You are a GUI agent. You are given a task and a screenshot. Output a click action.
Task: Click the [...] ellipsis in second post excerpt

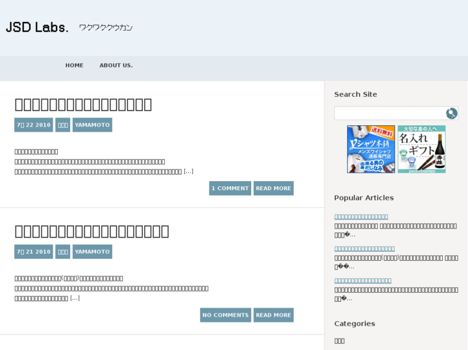[75, 298]
